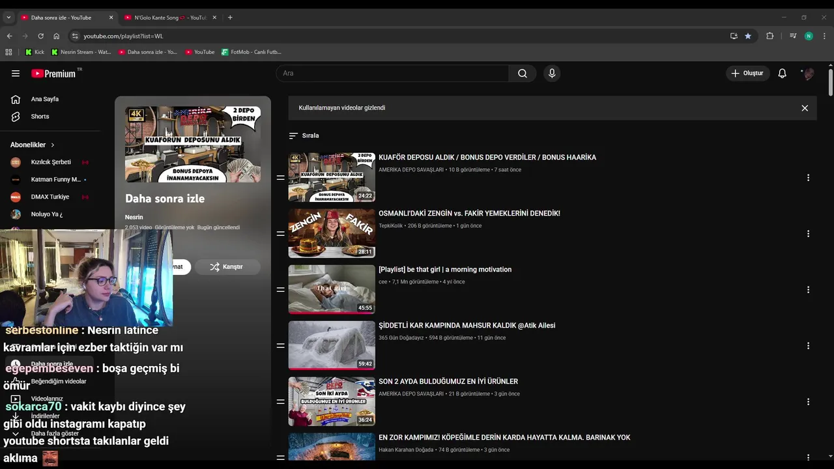Grab reorder handle of KUAFÖR DEPOSU video
The image size is (834, 469).
(x=281, y=178)
